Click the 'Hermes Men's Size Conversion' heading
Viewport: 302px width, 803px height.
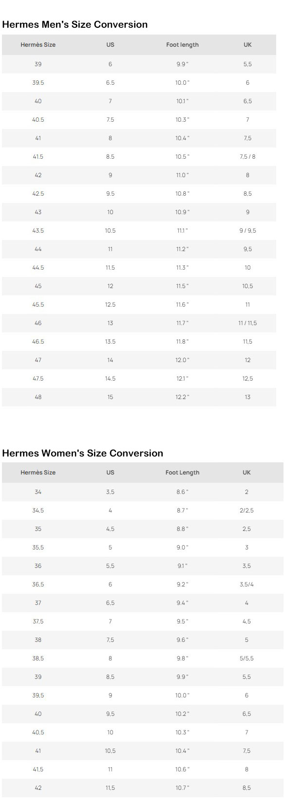(x=75, y=24)
